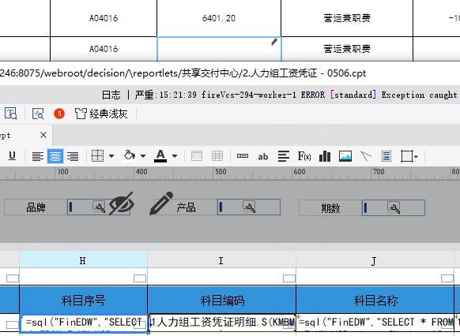Image resolution: width=460 pixels, height=336 pixels.
Task: Click 科目名称 header cell
Action: (x=375, y=300)
